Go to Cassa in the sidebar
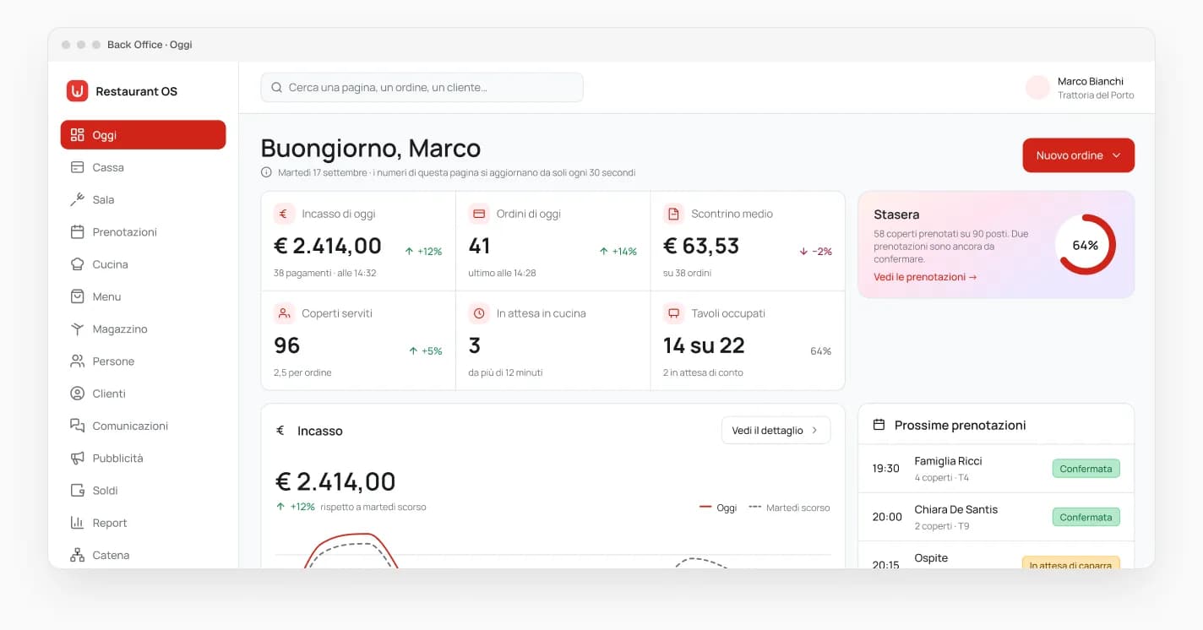 (143, 167)
